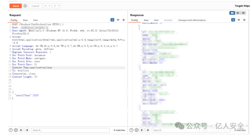Click the orange Send button

[16, 6]
